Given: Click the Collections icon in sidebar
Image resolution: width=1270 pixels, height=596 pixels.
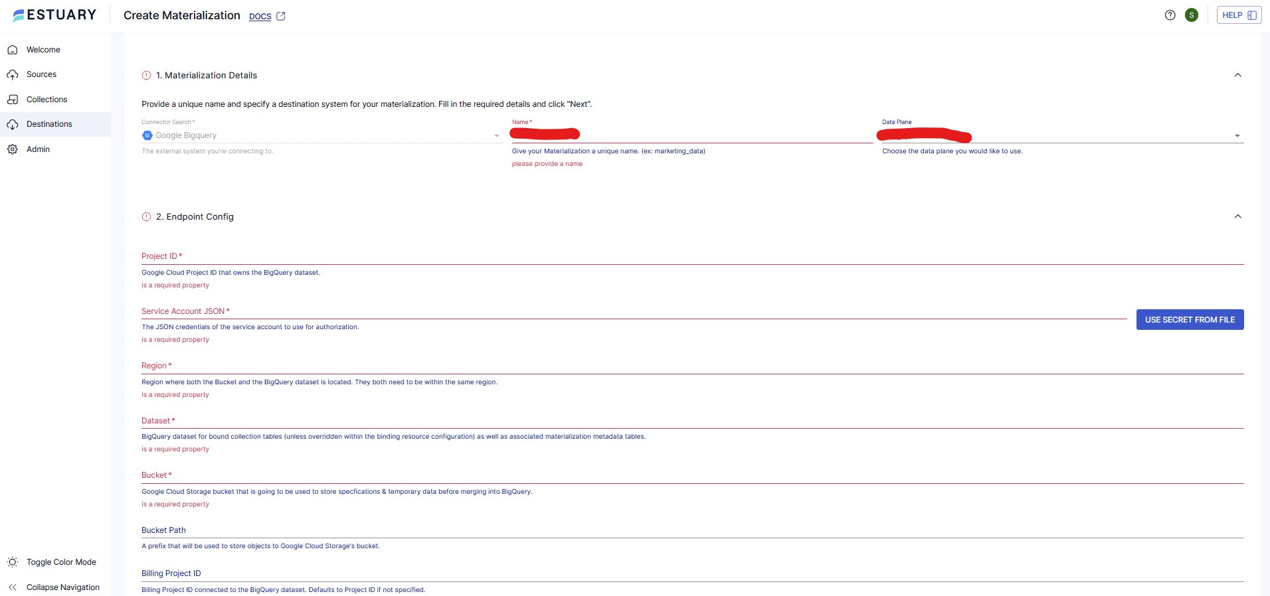Looking at the screenshot, I should pyautogui.click(x=13, y=100).
